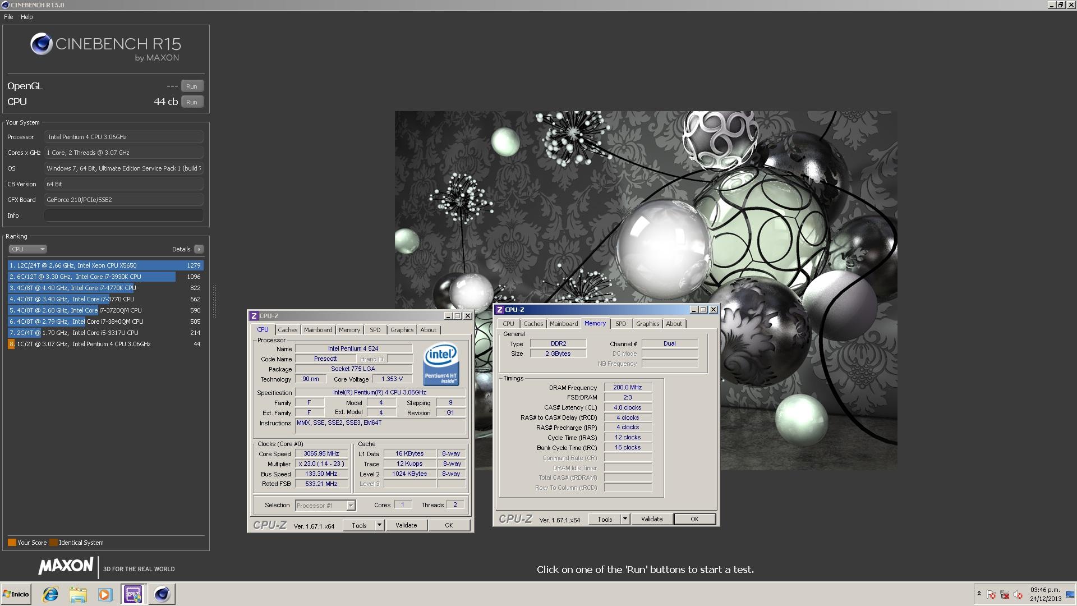Image resolution: width=1077 pixels, height=606 pixels.
Task: Click the rendered Cinebench scene image
Action: coord(646,290)
